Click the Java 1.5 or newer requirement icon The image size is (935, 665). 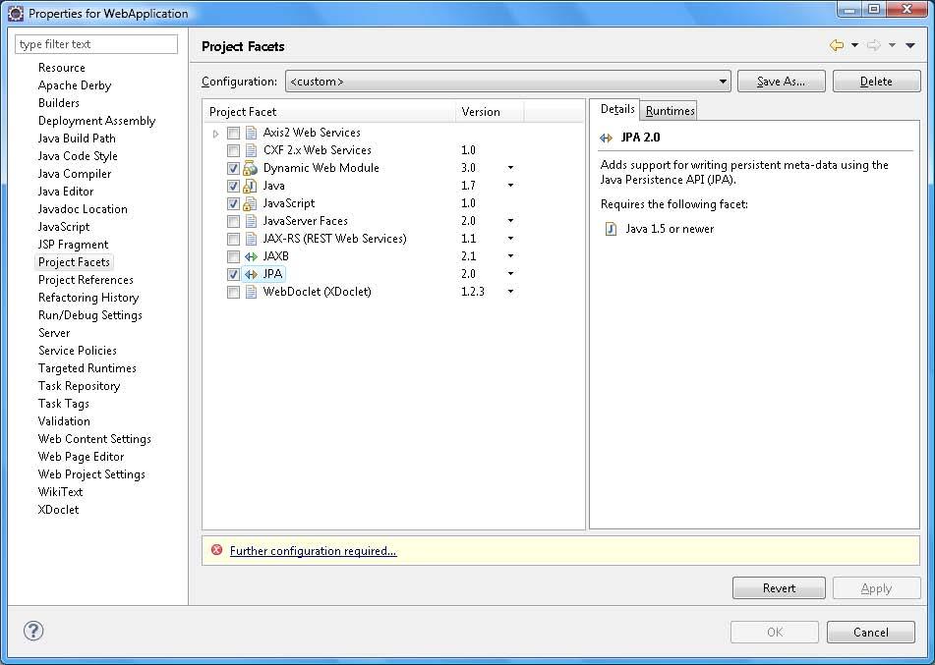pos(611,229)
